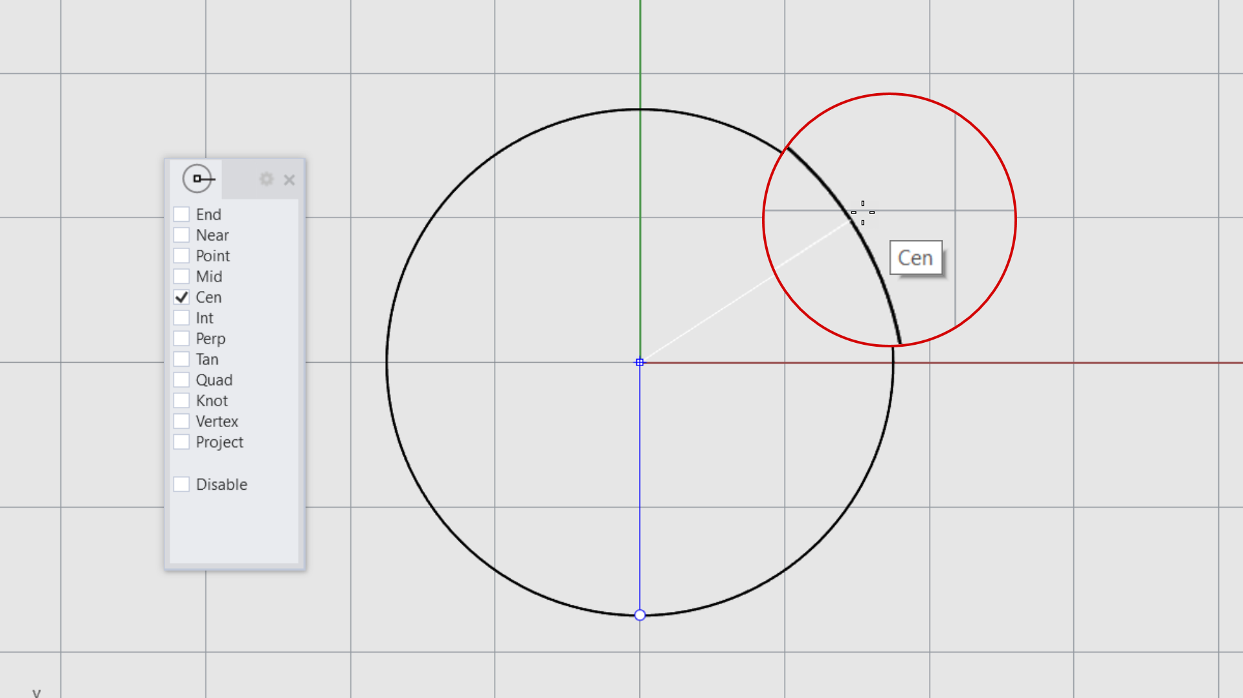Close the Osnap panel
Viewport: 1243px width, 698px height.
[289, 180]
